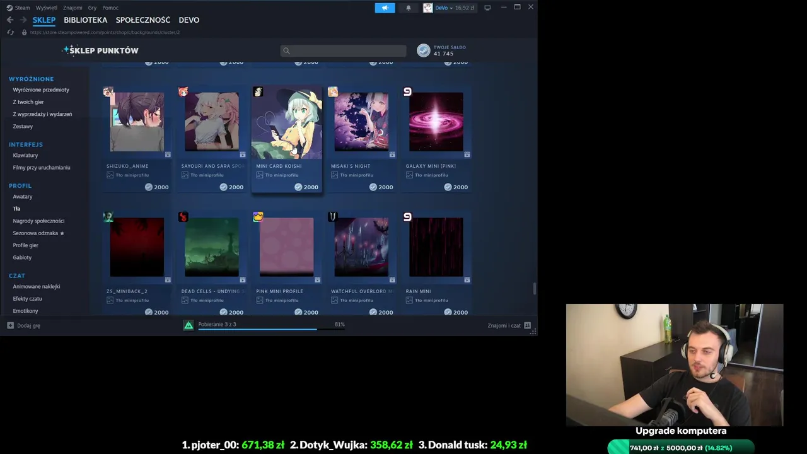Click game icon on Mini Card Koishi
This screenshot has width=807, height=454.
(x=258, y=92)
